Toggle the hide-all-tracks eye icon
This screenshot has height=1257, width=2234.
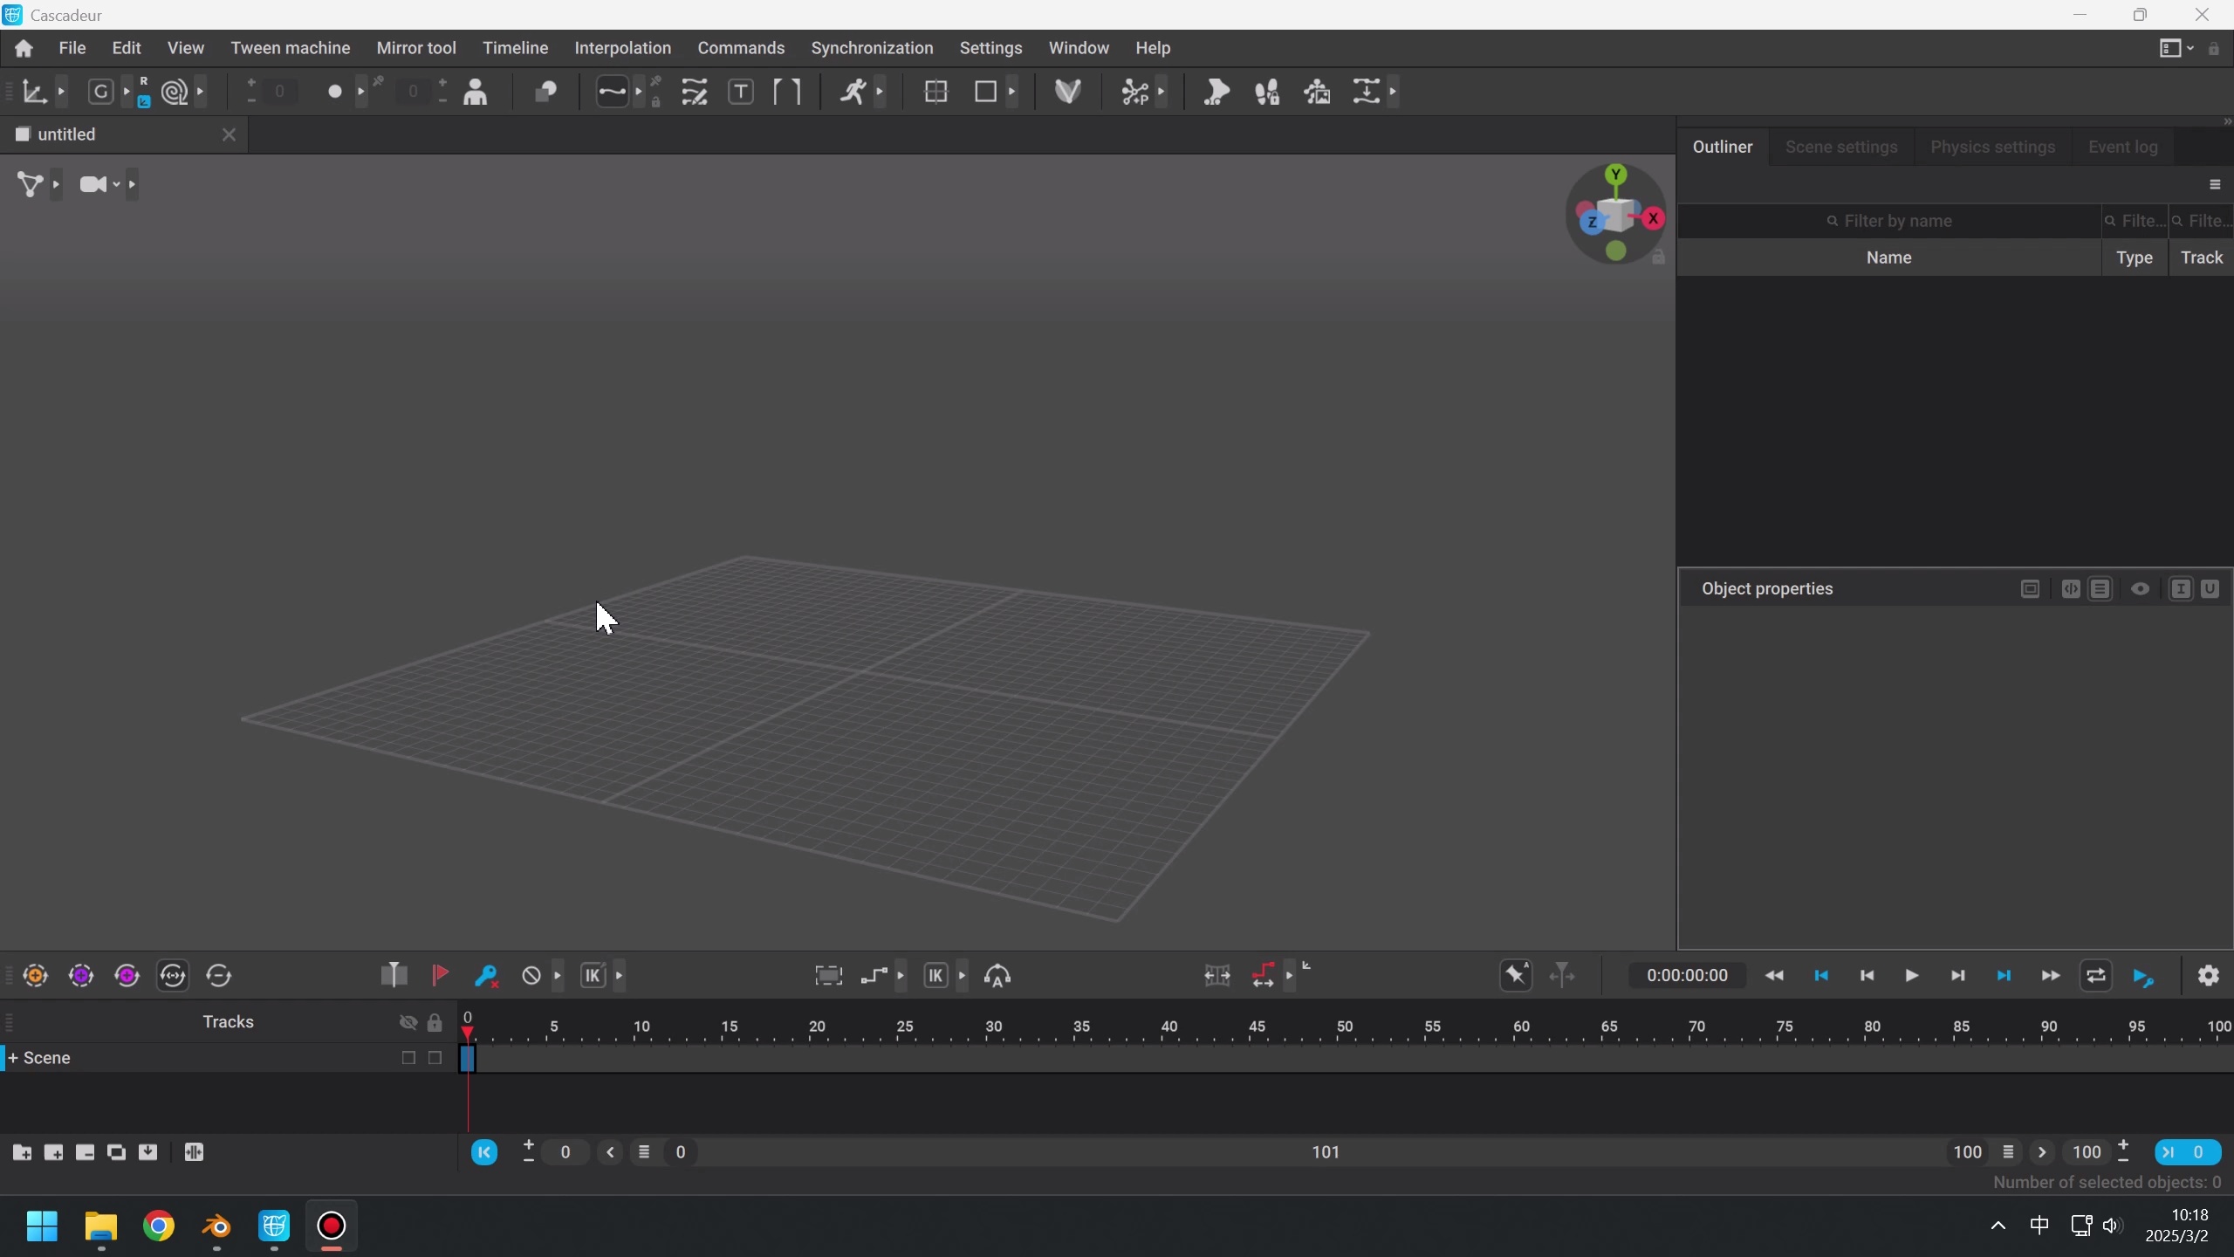point(408,1022)
